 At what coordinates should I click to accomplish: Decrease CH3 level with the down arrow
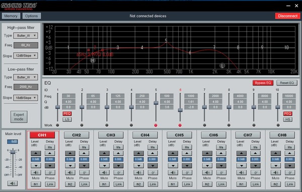click(104, 165)
